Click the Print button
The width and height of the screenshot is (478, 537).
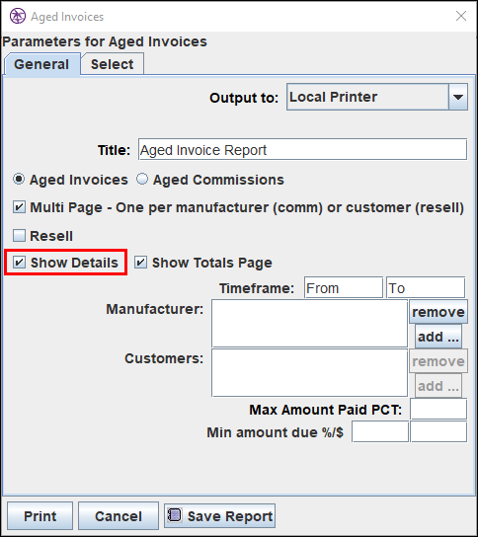(40, 516)
